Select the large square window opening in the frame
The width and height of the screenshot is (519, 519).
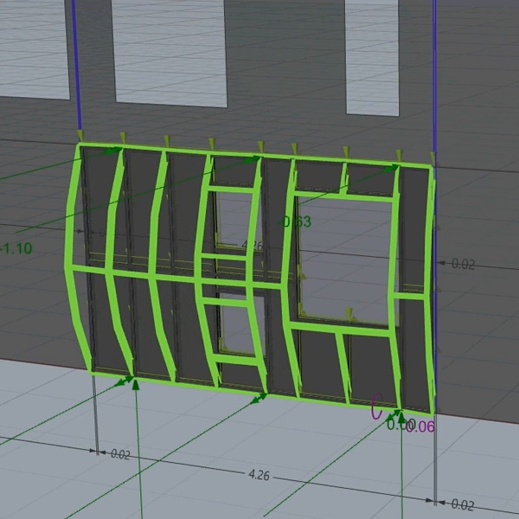343,258
